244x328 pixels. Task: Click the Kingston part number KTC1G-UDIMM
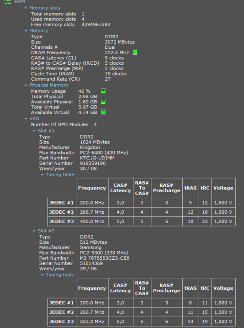[97, 158]
